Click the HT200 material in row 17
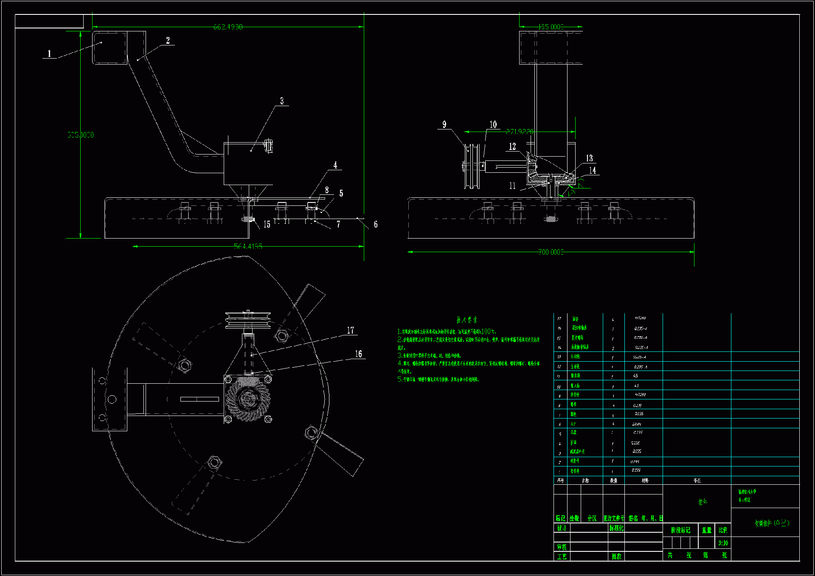Screen dimensions: 815x576 tap(640, 318)
